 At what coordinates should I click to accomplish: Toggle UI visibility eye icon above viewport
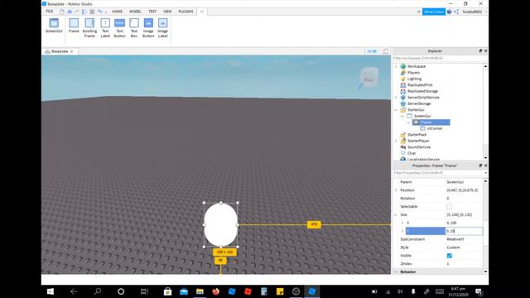[x=372, y=51]
